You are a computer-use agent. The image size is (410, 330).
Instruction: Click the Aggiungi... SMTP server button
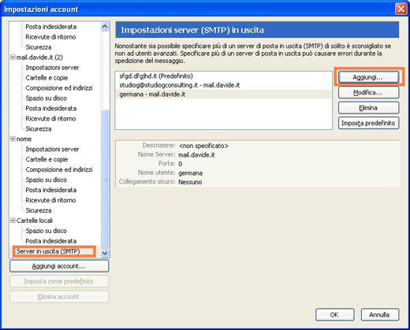(x=368, y=77)
